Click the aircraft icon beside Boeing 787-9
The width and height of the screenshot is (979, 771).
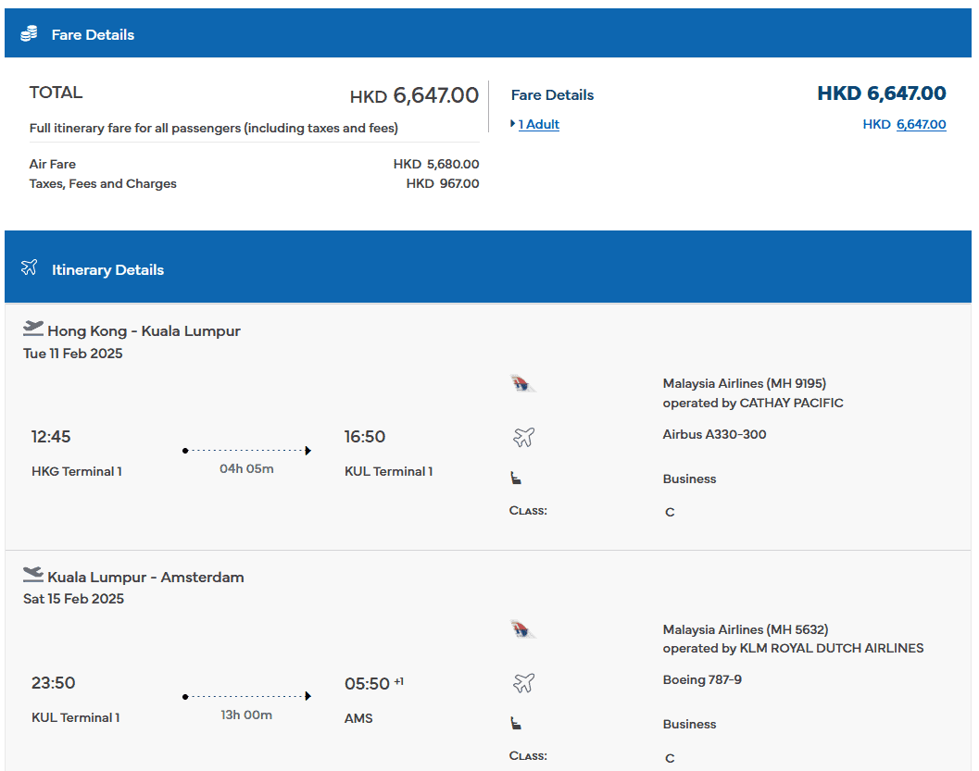click(x=523, y=683)
